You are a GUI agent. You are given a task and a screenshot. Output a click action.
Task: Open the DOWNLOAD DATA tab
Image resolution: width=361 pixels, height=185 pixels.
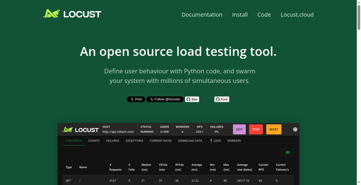click(x=190, y=141)
